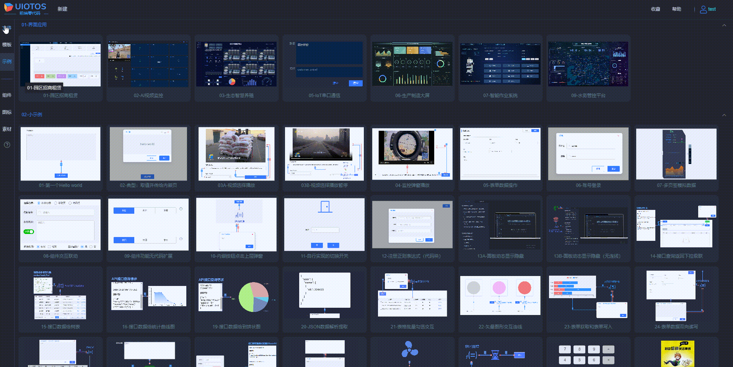
Task: Open the 01-园区招商租赁 example thumbnail
Action: pyautogui.click(x=60, y=64)
